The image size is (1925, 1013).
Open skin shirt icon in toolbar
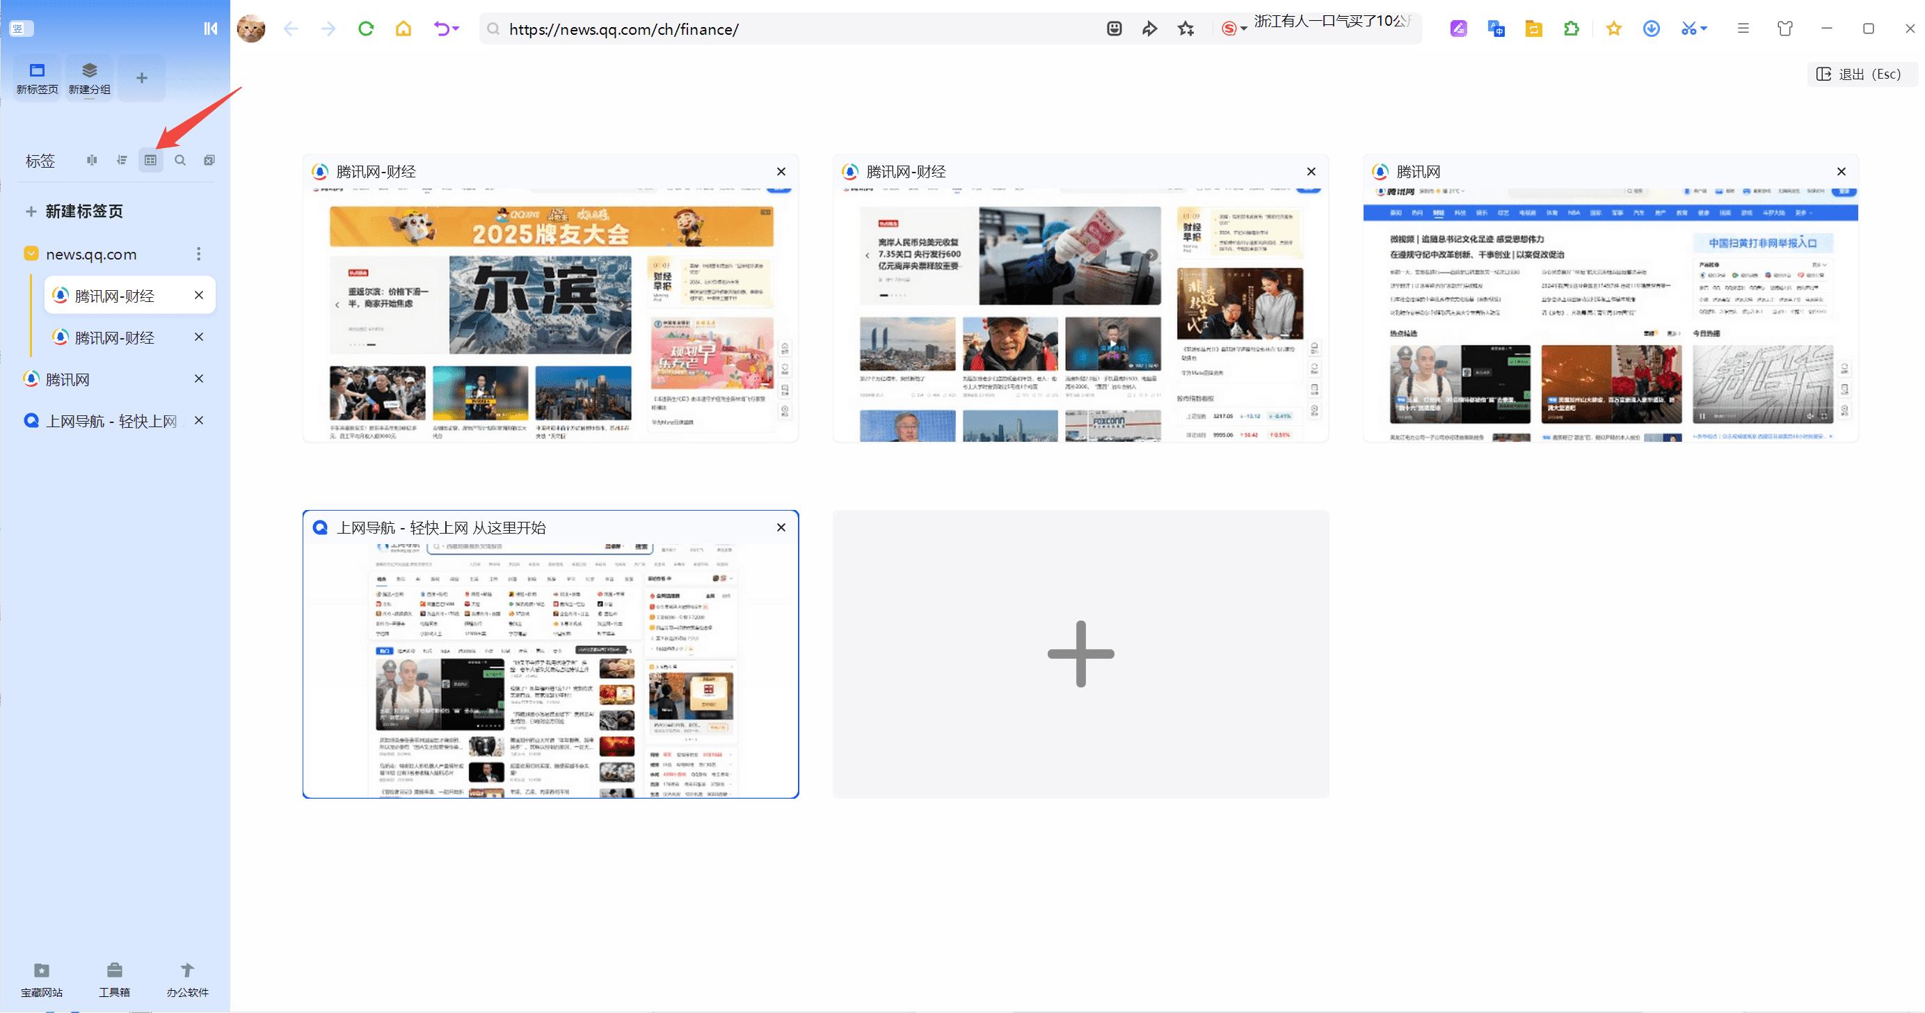point(1784,29)
